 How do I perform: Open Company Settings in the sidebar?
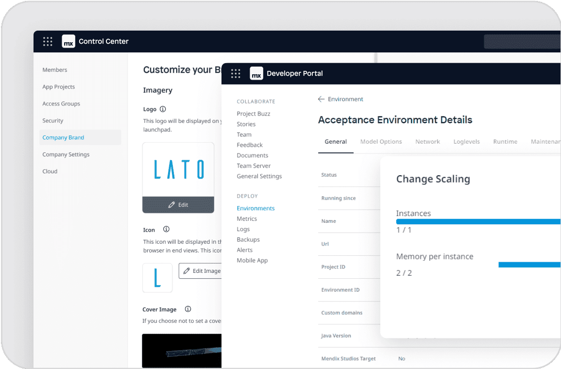66,154
